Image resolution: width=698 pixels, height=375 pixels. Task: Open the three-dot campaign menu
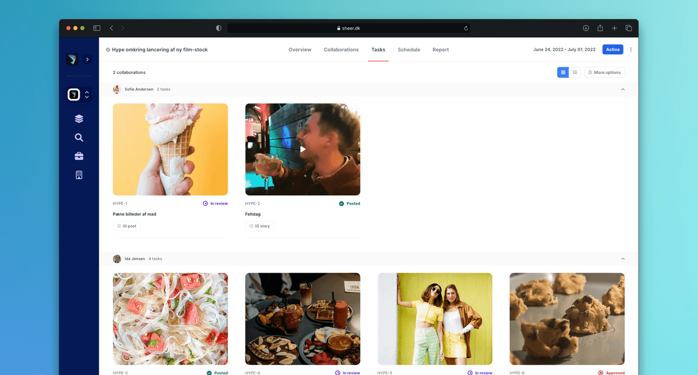click(631, 49)
